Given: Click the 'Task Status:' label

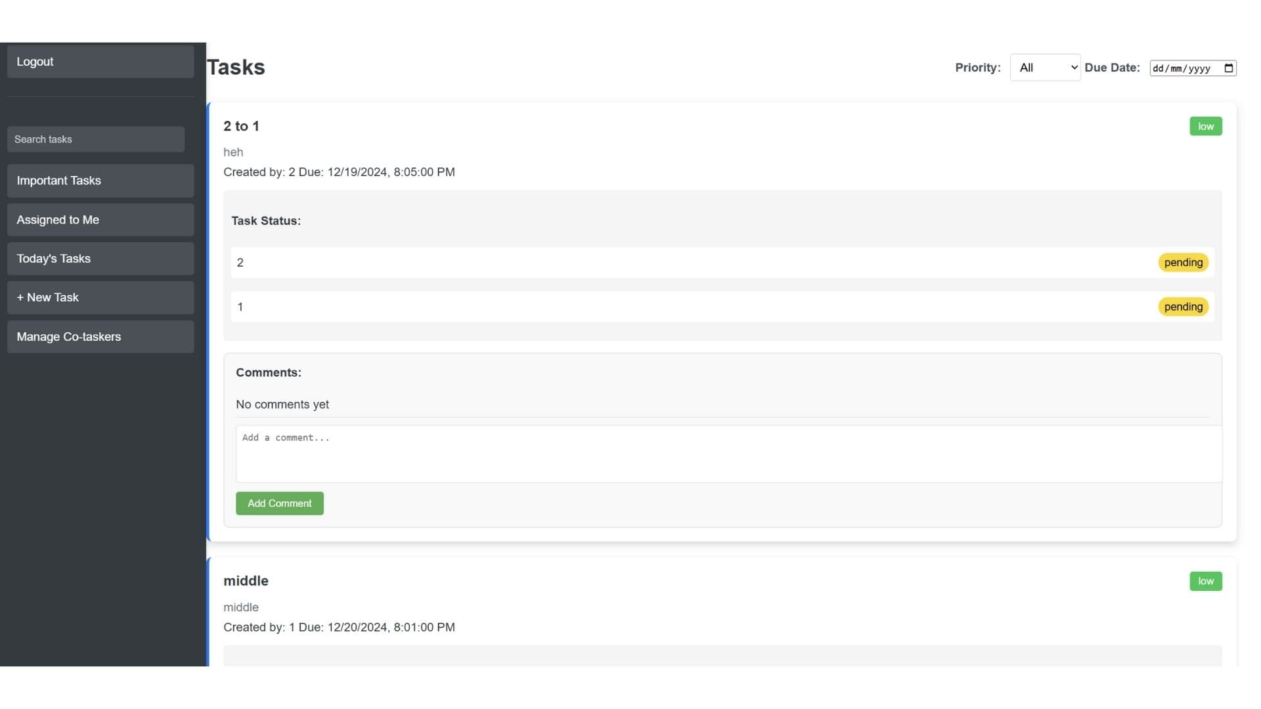Looking at the screenshot, I should 266,221.
